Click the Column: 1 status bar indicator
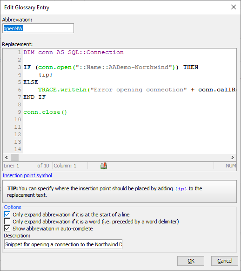Image resolution: width=241 pixels, height=271 pixels. 65,166
